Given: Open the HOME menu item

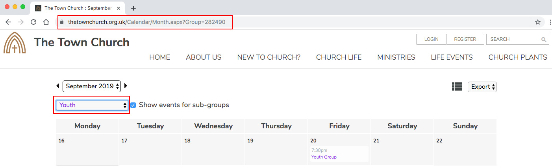Looking at the screenshot, I should pos(159,57).
